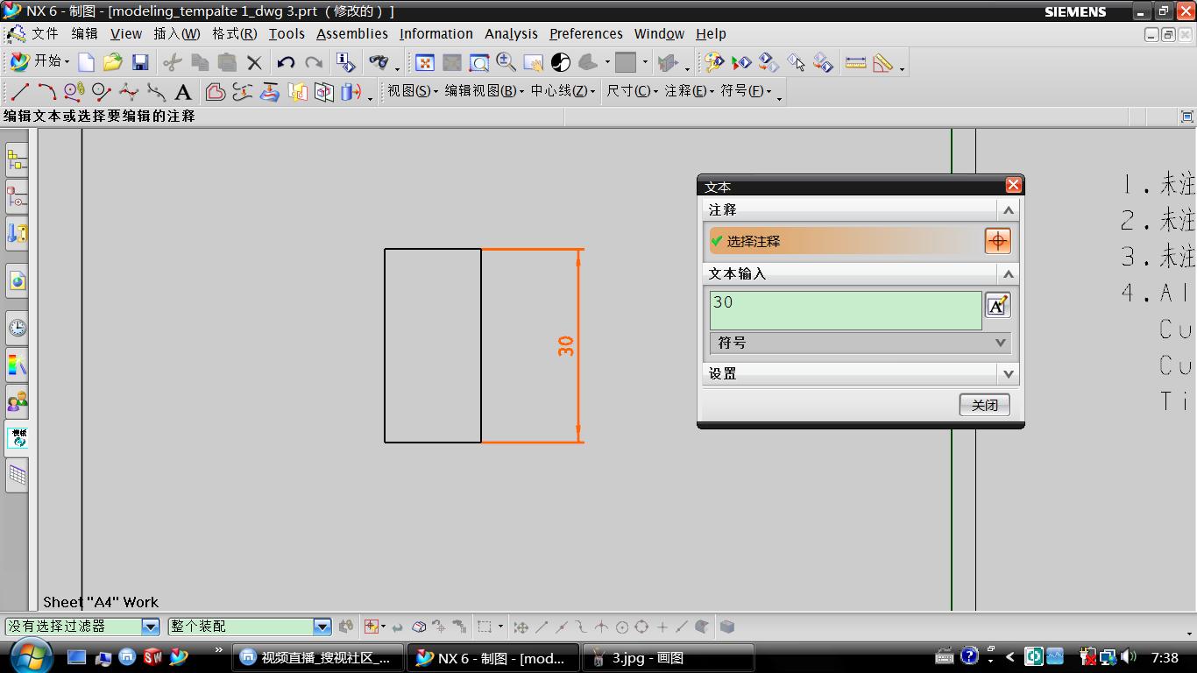Image resolution: width=1197 pixels, height=673 pixels.
Task: Open the Analysis menu
Action: (x=511, y=34)
